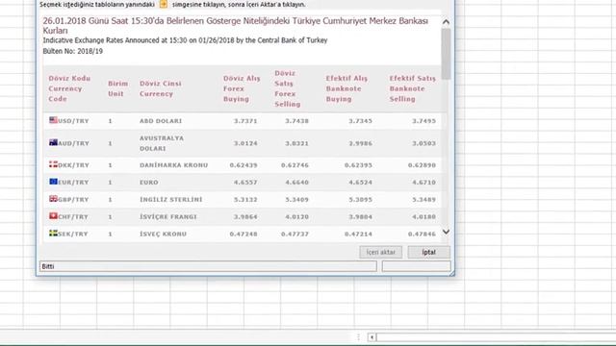The image size is (616, 346).
Task: Click the AVUSTRALYA DOLARI currency name
Action: (162, 143)
